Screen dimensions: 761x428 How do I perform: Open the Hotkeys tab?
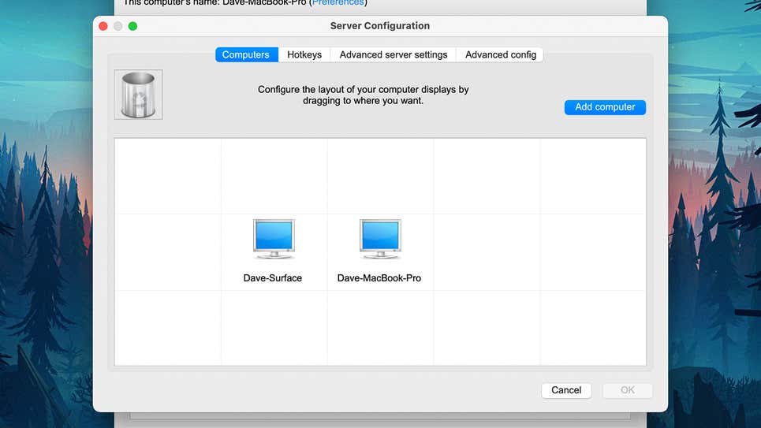point(304,55)
